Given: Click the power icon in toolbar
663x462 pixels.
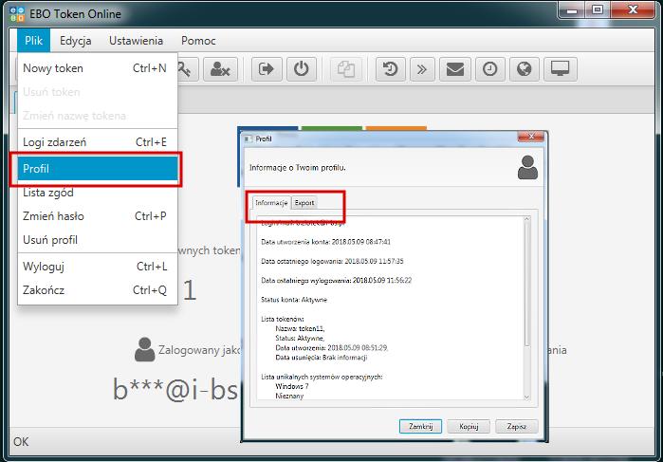Looking at the screenshot, I should (302, 69).
